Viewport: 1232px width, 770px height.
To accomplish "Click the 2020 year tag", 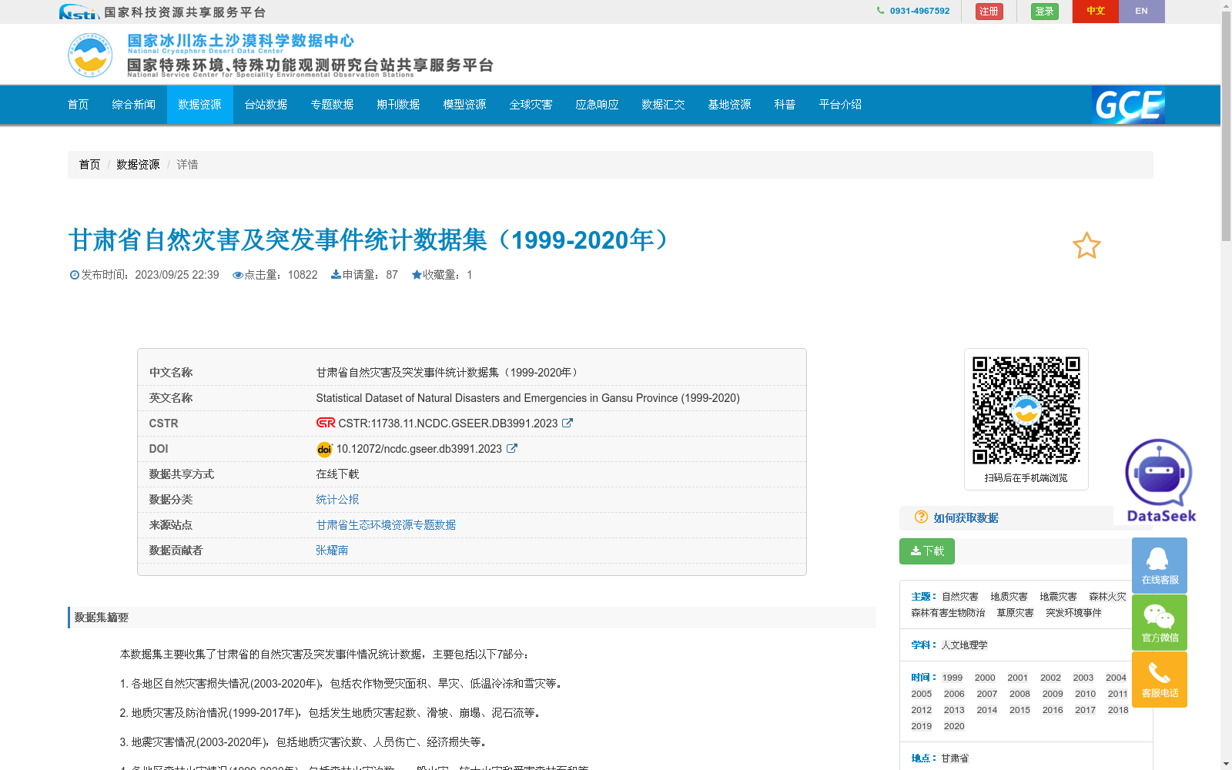I will [954, 726].
